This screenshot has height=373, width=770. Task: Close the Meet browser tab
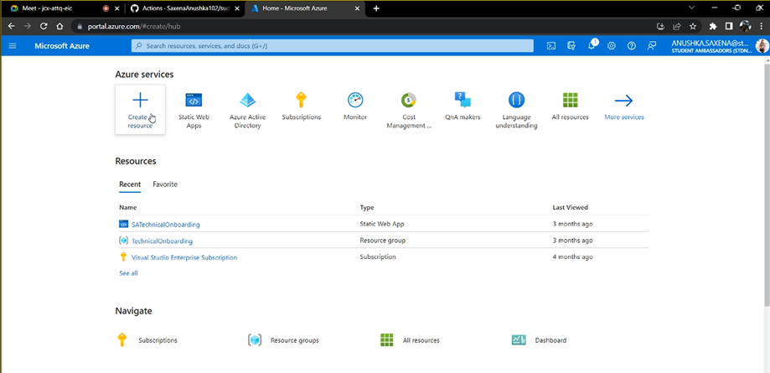coord(116,8)
